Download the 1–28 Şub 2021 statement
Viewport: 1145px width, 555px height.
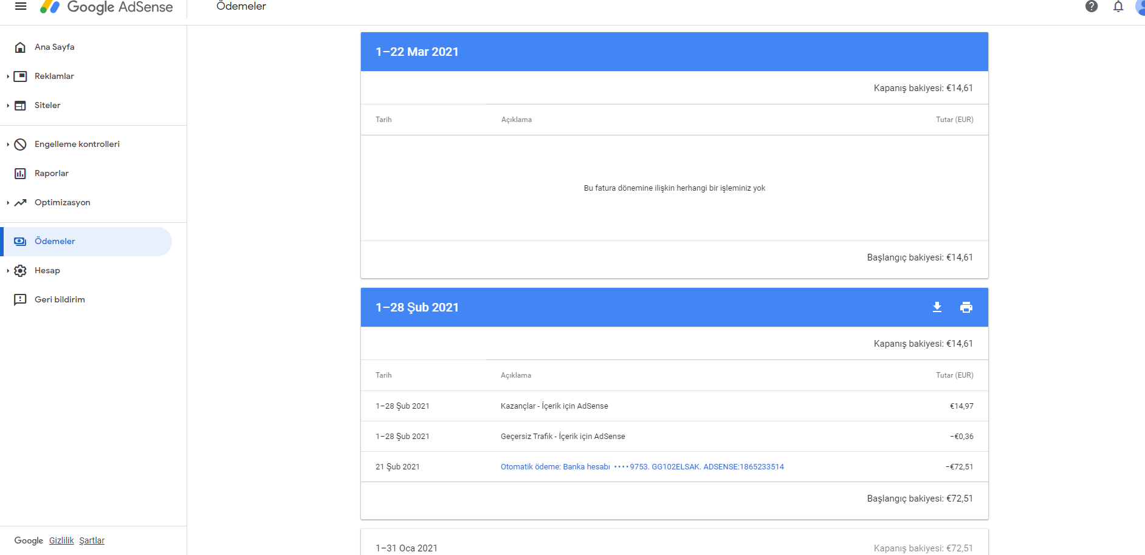coord(937,307)
